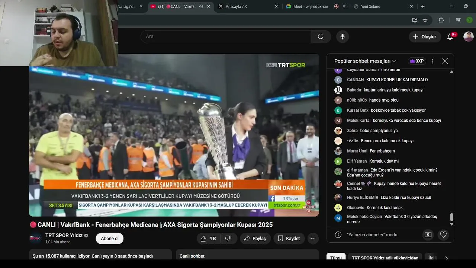
Task: Click the YouTube search magnifier button
Action: coord(321,36)
